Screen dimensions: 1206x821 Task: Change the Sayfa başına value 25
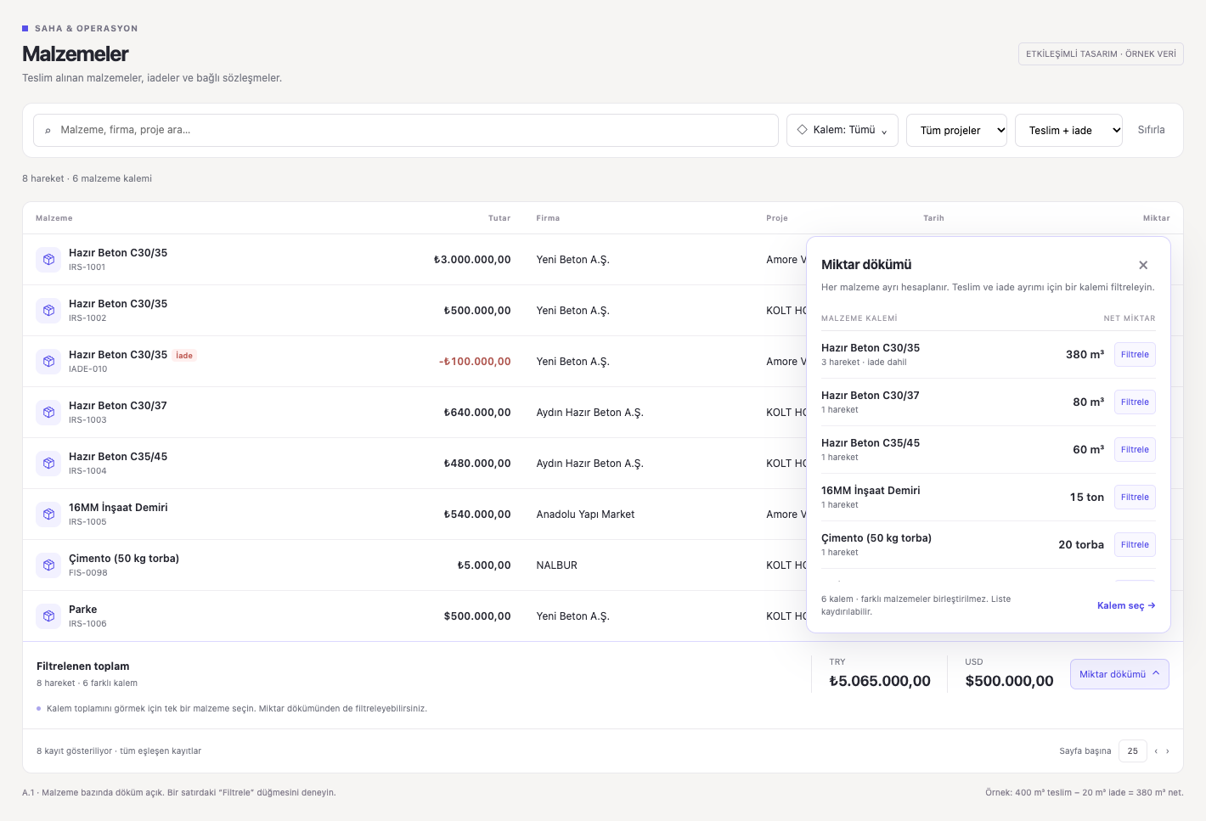click(1133, 751)
